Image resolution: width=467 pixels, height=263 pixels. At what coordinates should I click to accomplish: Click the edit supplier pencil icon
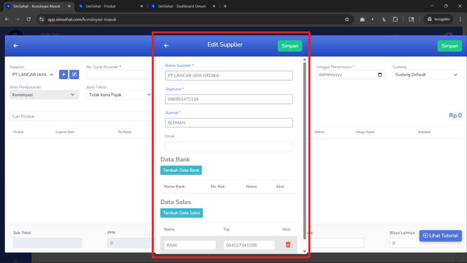click(74, 74)
